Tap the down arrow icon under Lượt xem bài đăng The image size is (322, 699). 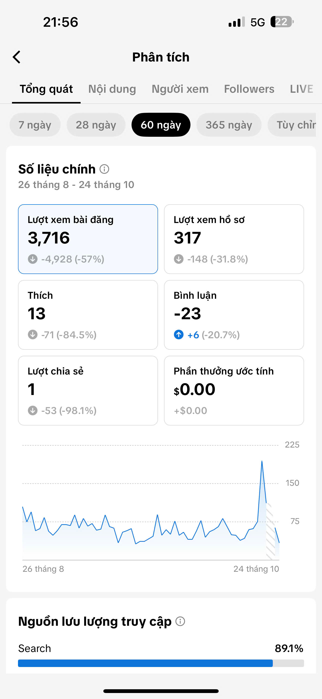pyautogui.click(x=33, y=259)
